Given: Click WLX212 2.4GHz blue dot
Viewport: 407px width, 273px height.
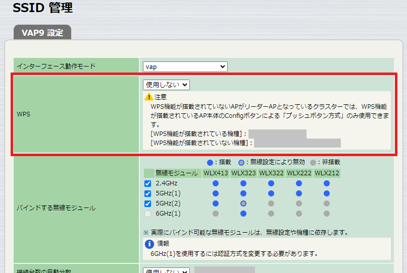Looking at the screenshot, I should point(327,183).
